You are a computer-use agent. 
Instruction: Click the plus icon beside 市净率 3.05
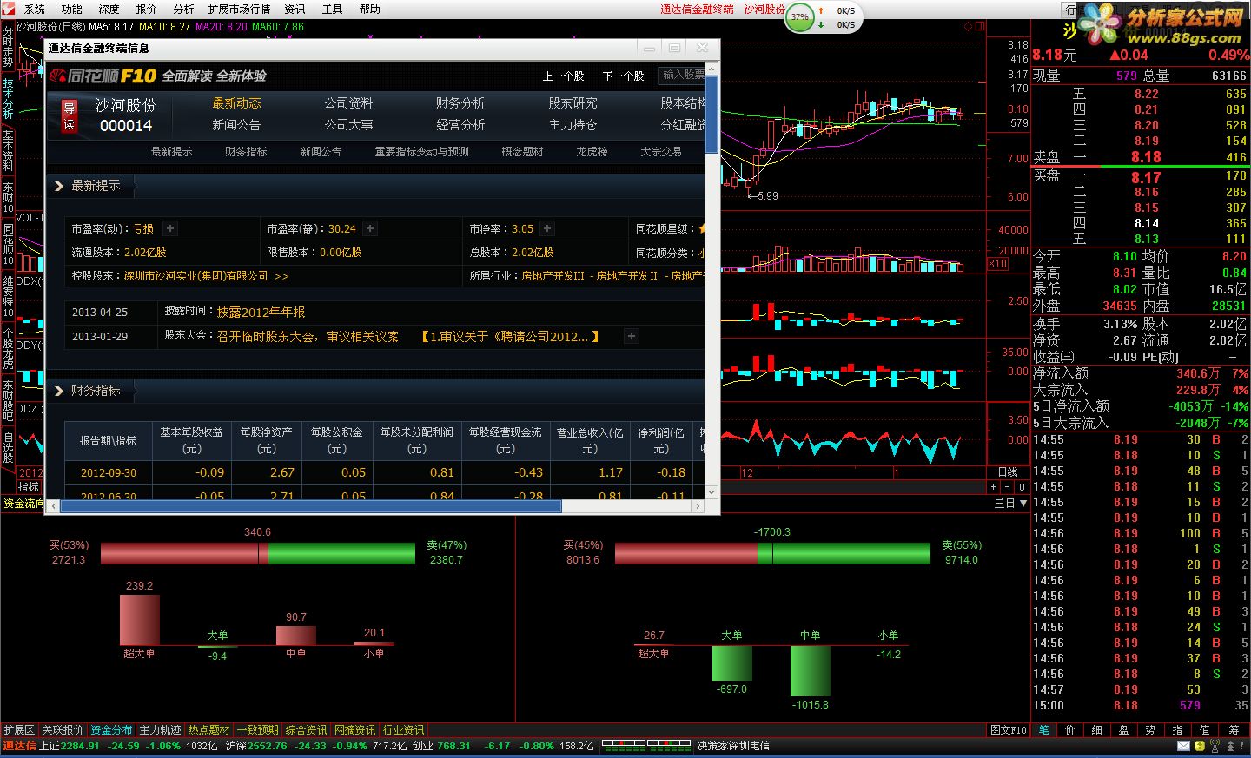click(547, 228)
